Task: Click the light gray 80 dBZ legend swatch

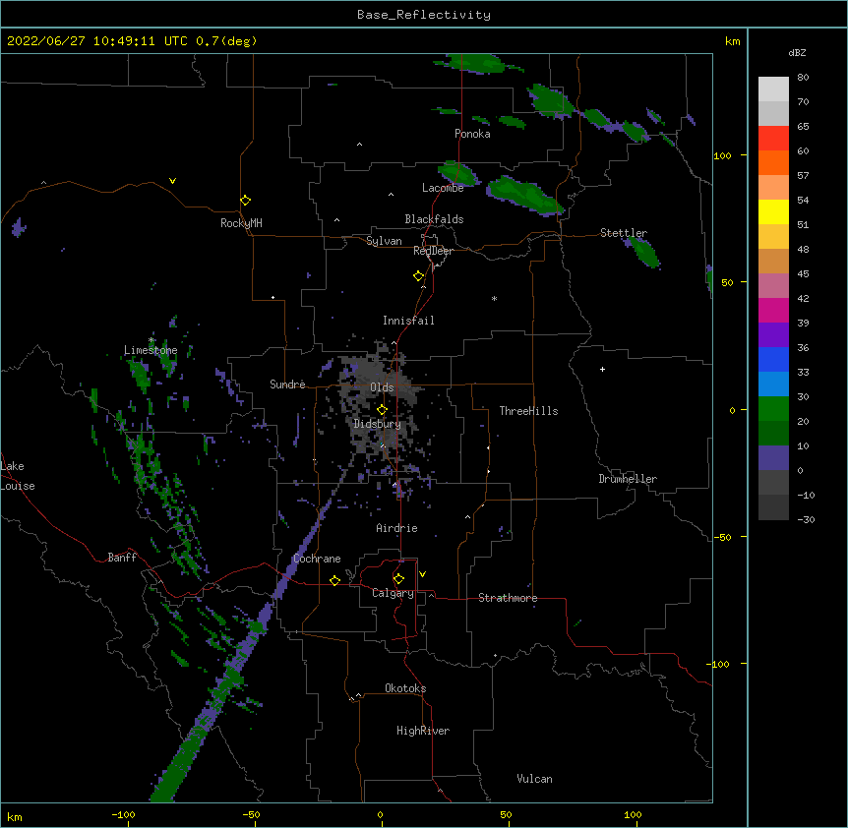Action: [x=773, y=89]
